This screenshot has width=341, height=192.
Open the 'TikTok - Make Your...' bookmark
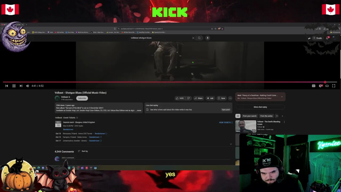[x=98, y=32]
